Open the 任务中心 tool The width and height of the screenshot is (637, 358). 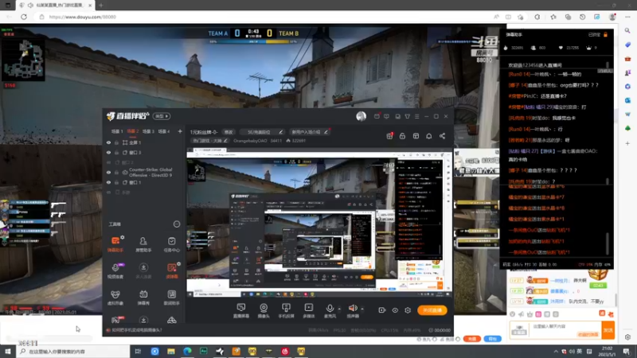(171, 244)
